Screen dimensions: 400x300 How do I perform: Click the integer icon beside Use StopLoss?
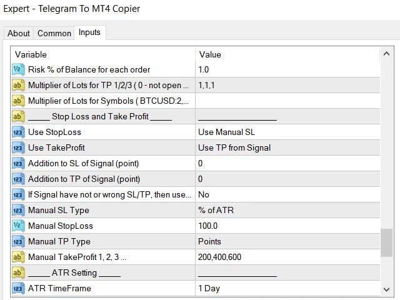[x=18, y=132]
